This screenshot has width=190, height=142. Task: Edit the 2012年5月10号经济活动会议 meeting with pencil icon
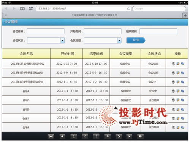(178, 64)
